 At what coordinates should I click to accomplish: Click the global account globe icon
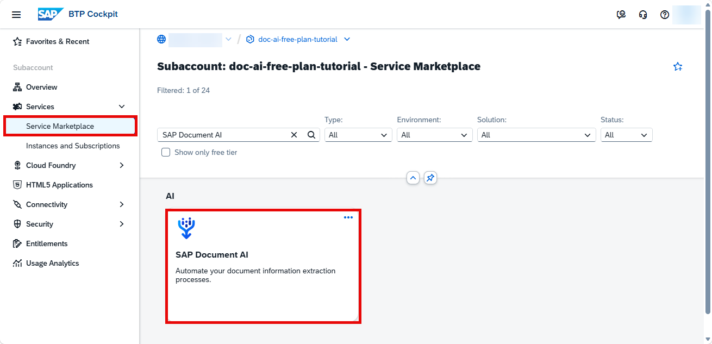(161, 39)
